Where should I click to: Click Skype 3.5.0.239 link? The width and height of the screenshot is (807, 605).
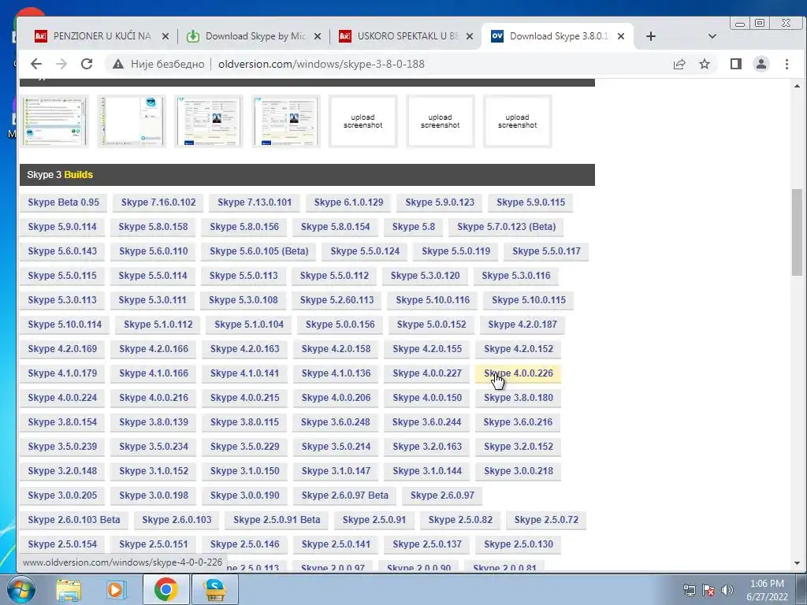(62, 447)
